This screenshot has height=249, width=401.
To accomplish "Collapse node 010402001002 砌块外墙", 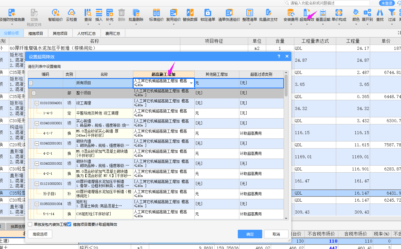I will 37,163.
